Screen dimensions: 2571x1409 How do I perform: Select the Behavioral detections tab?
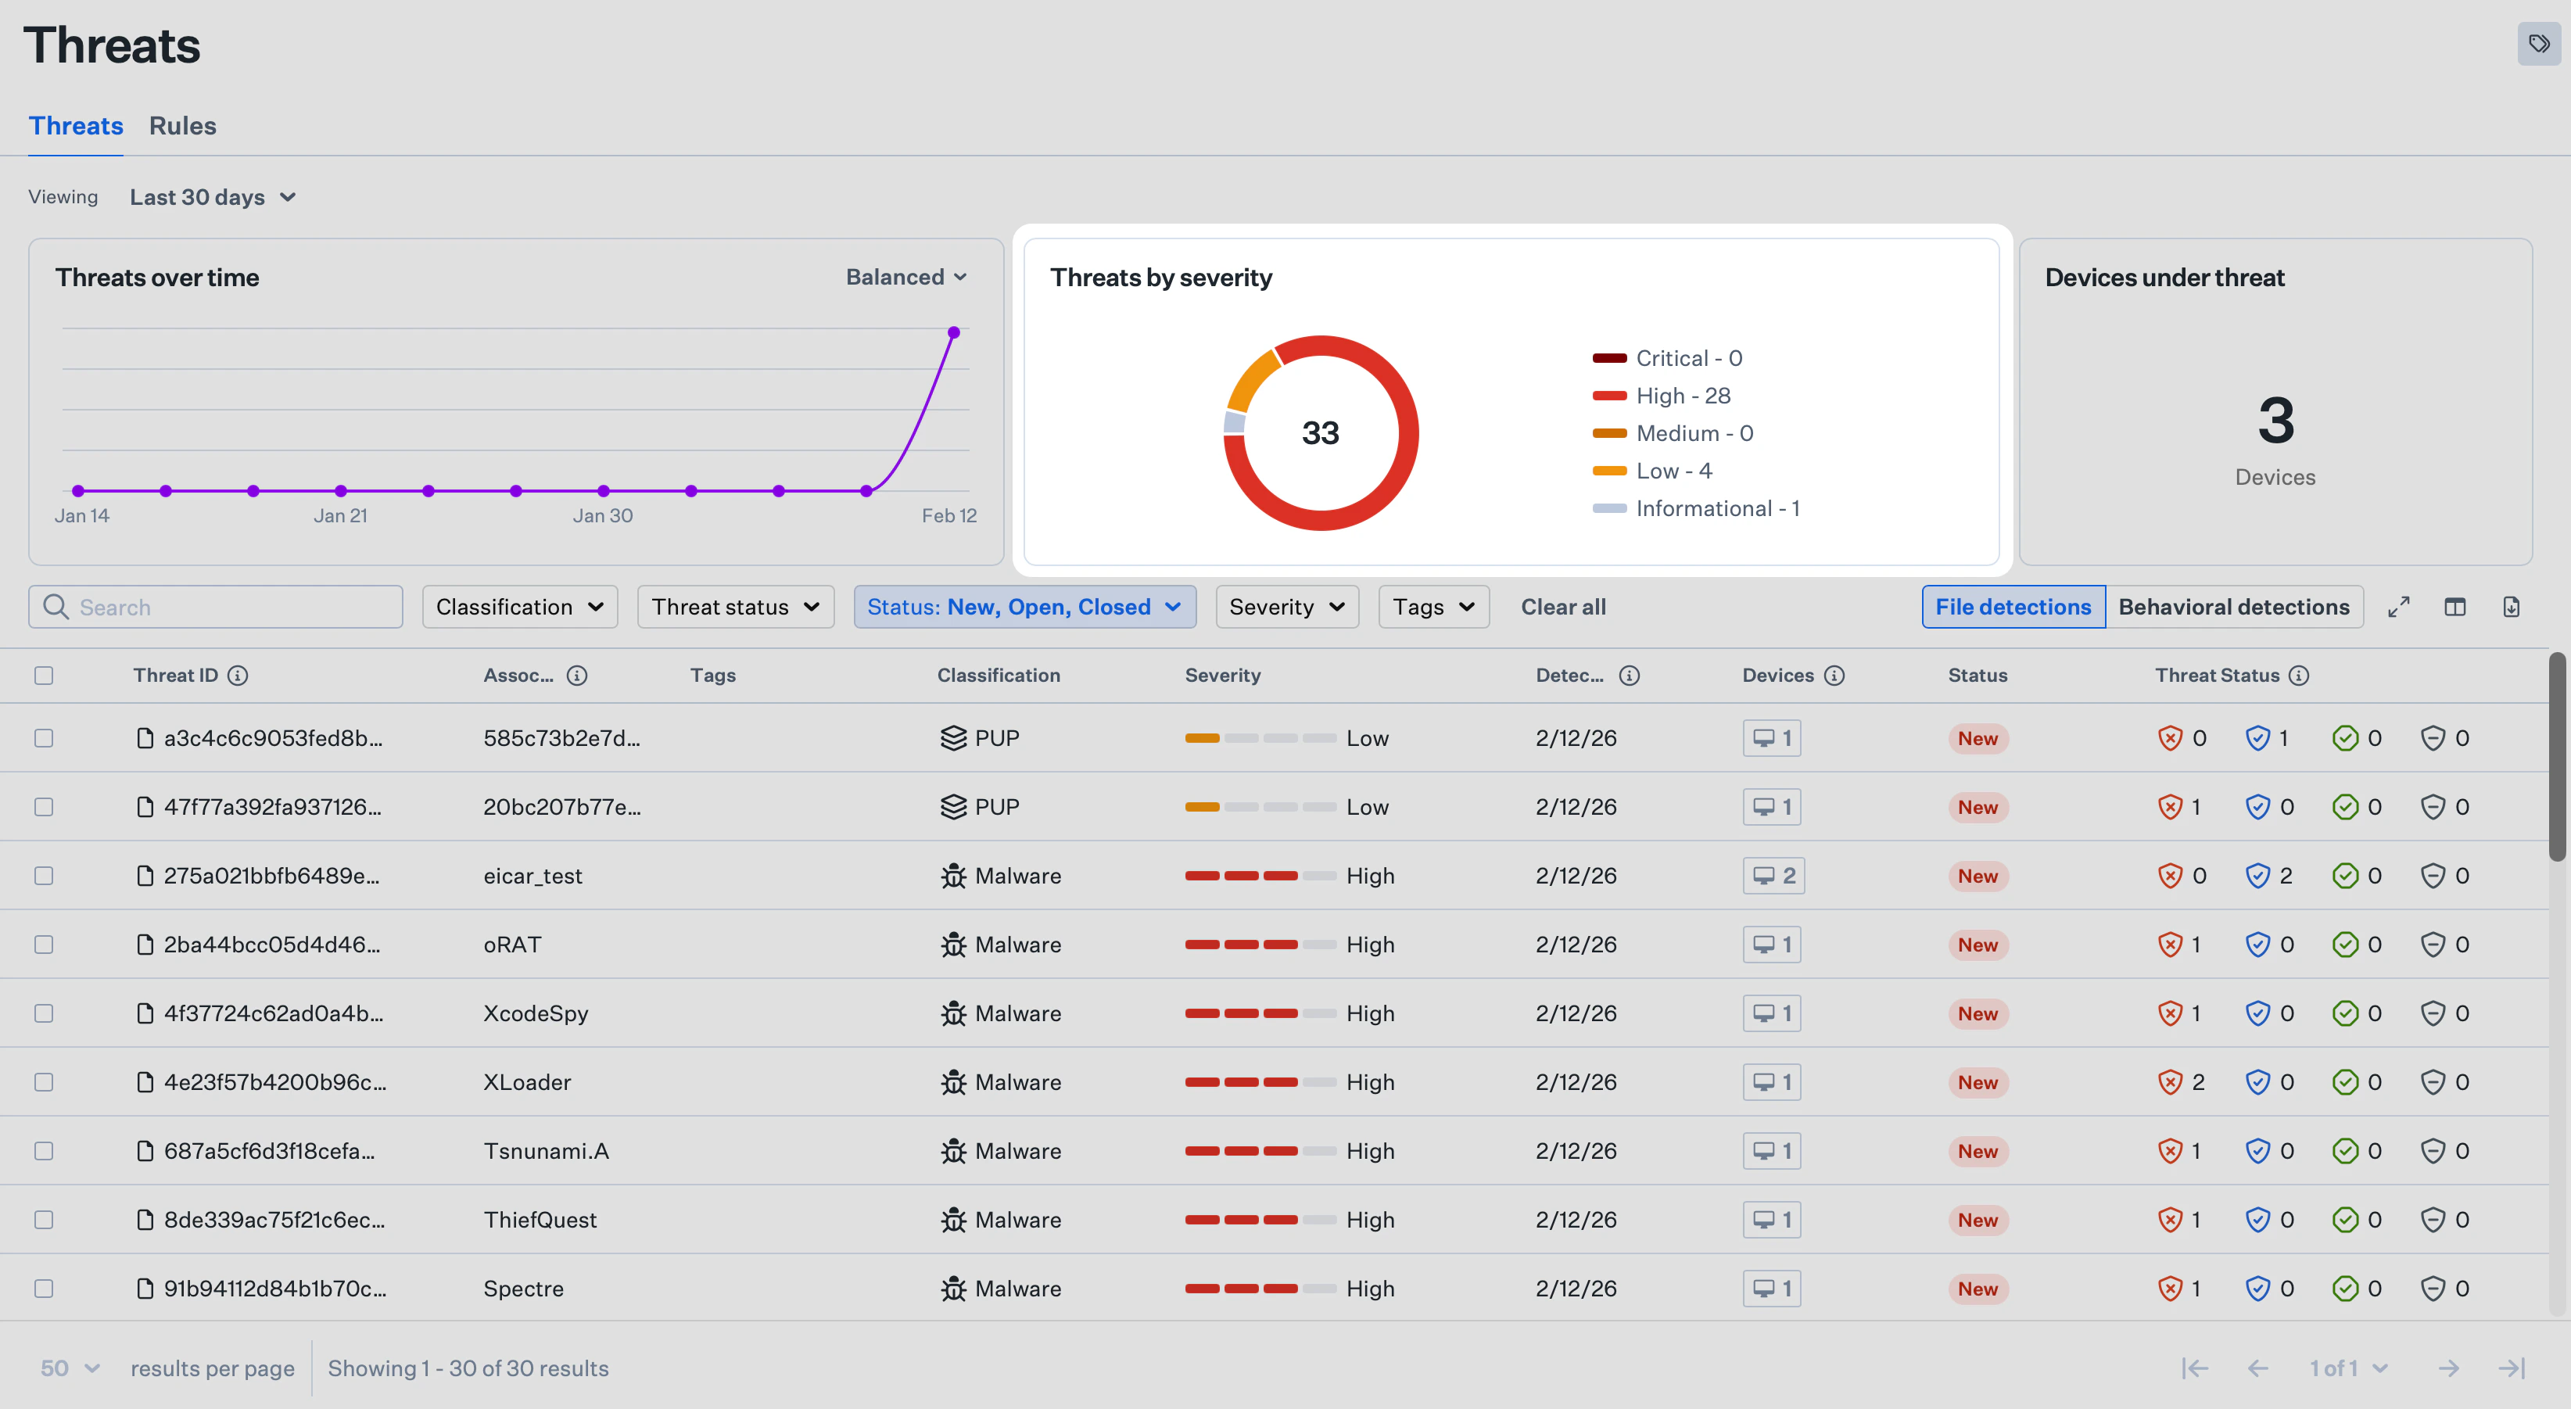2235,607
